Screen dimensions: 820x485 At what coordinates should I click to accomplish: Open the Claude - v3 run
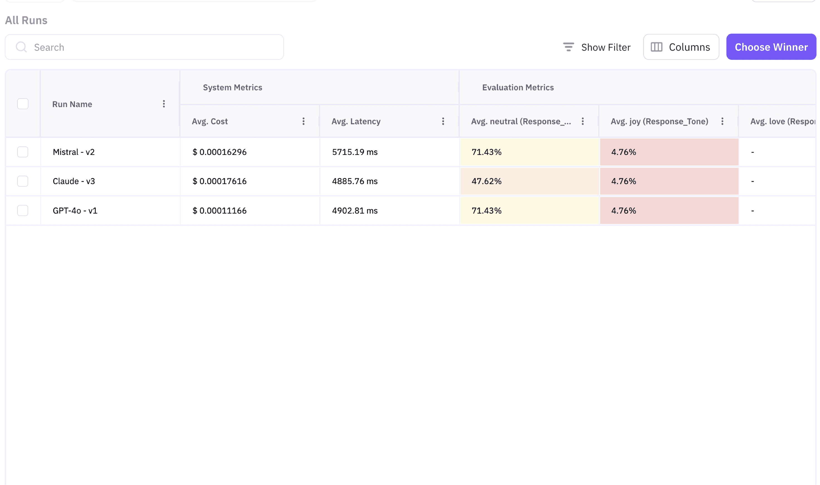click(74, 181)
